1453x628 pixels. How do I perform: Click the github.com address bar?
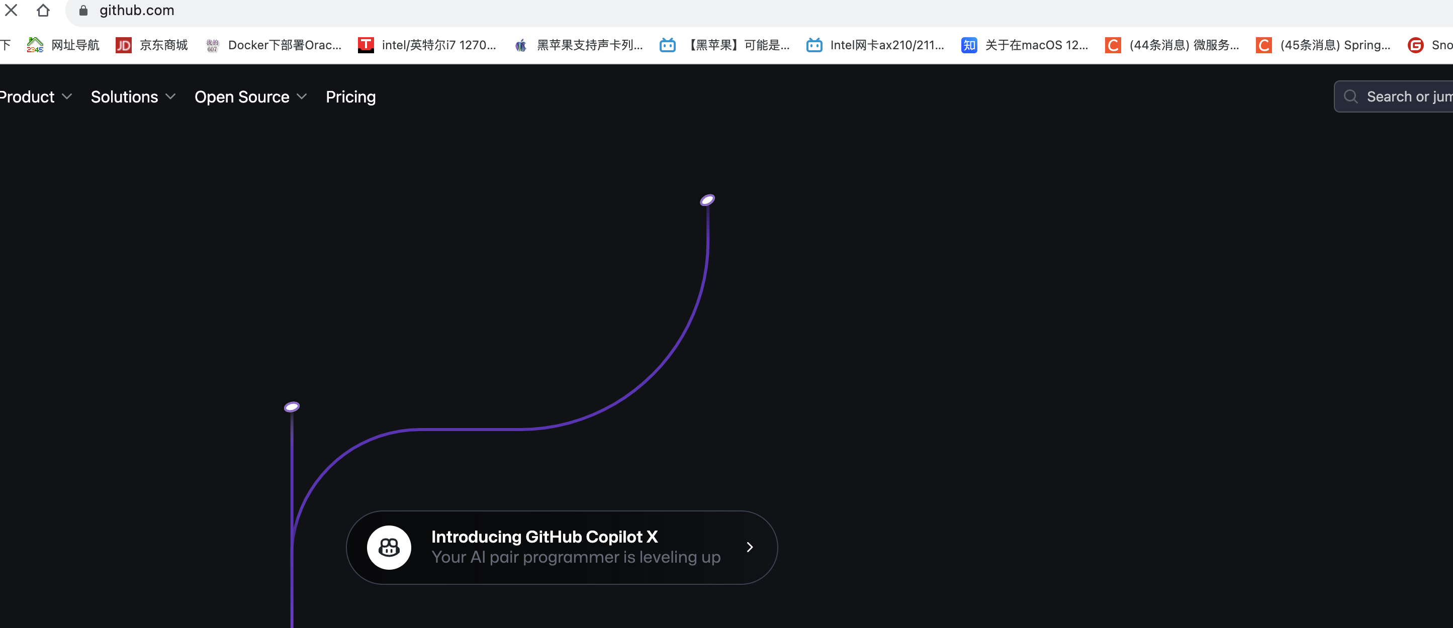coord(395,10)
